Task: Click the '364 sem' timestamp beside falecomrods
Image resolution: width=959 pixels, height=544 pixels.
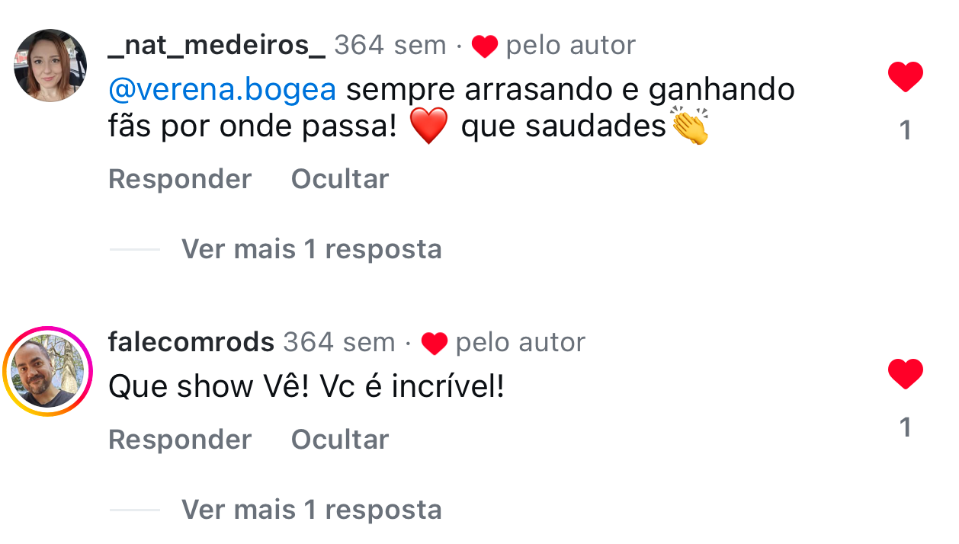Action: 339,343
